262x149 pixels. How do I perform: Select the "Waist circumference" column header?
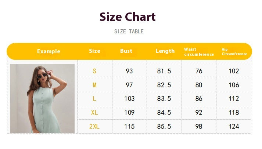(199, 52)
